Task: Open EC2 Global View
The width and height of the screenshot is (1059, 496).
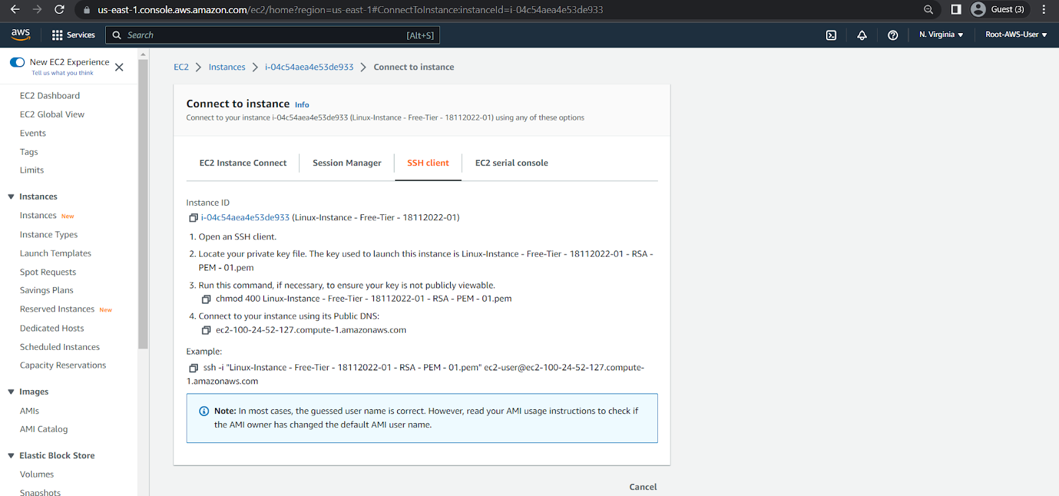Action: pyautogui.click(x=52, y=114)
